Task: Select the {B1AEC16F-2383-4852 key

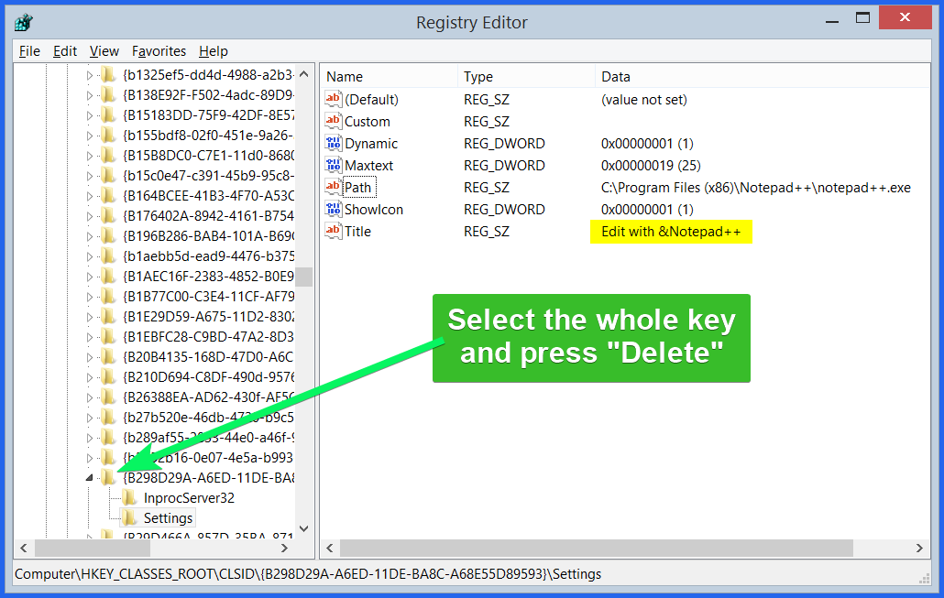Action: (x=208, y=276)
